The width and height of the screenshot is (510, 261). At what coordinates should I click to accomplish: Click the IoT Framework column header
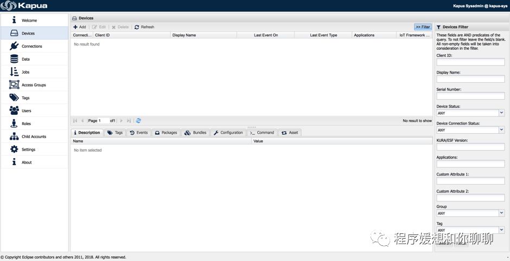click(415, 35)
